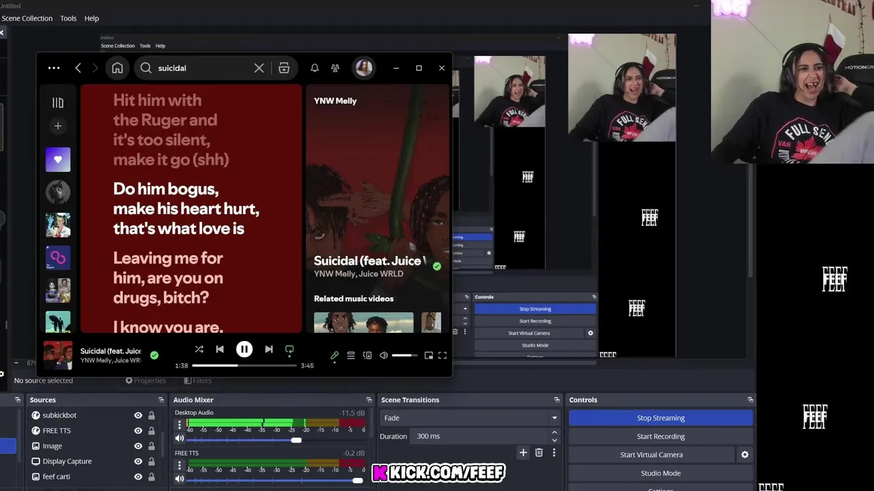Open Spotify friend activity icon
Screen dimensions: 874x491
335,68
